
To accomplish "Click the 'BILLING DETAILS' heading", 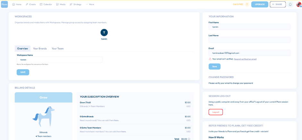I will (x=25, y=88).
